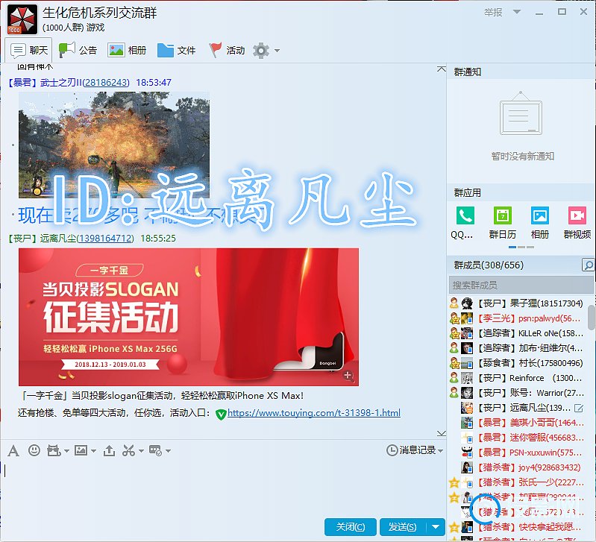Select member joy4(928683432)
The image size is (596, 542).
517,467
